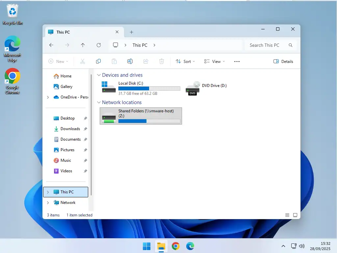Click File Explorer in the taskbar
Viewport: 337px width, 253px height.
tap(161, 246)
